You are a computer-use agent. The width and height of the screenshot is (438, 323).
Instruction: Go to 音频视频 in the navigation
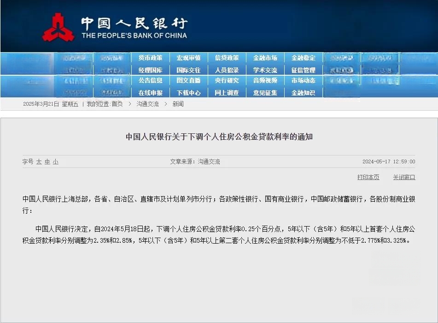[x=265, y=80]
